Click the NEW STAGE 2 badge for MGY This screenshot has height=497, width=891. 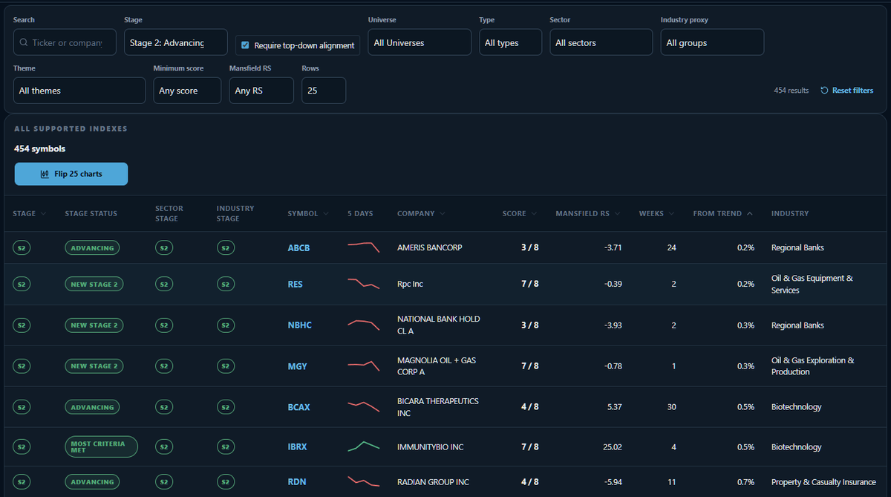(94, 366)
